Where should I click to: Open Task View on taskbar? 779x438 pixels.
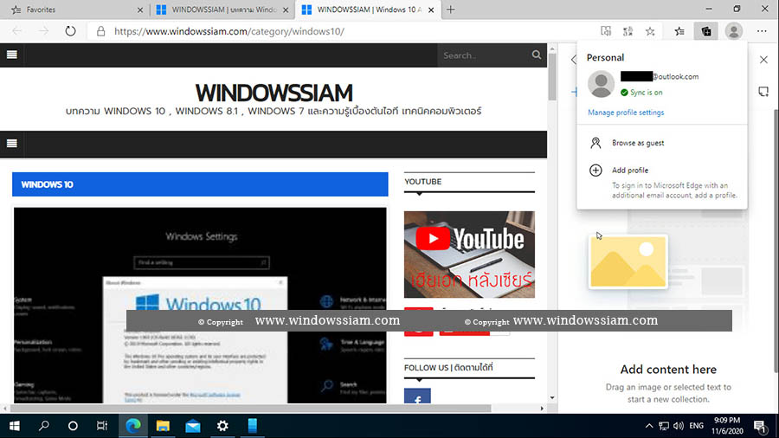point(102,426)
